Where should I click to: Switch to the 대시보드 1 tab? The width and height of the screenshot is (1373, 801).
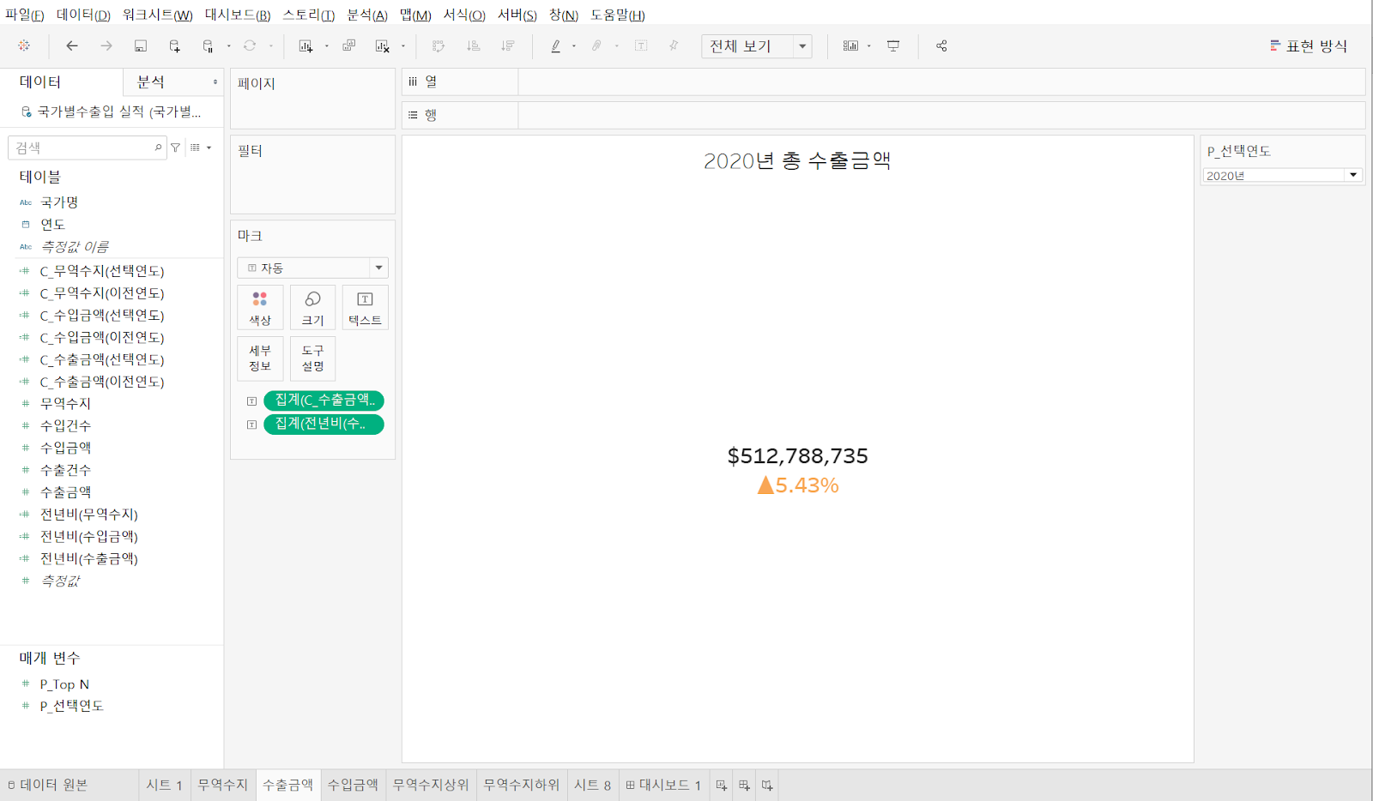[663, 785]
